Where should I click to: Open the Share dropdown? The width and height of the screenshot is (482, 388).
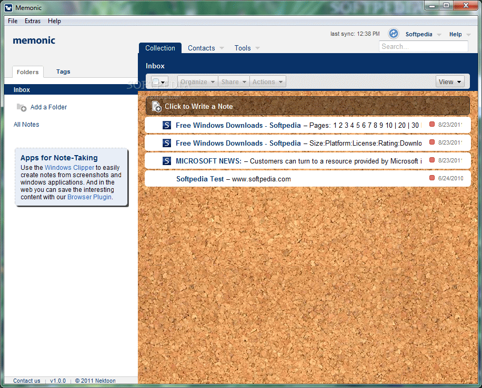pos(234,81)
